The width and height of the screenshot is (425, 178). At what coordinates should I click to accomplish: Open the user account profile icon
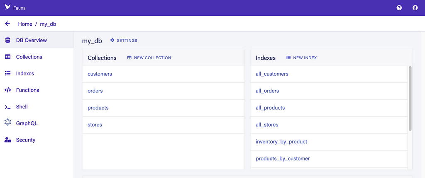(x=415, y=8)
